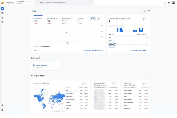
Task: Click the Consigliati per te heading
Action: 38,76
